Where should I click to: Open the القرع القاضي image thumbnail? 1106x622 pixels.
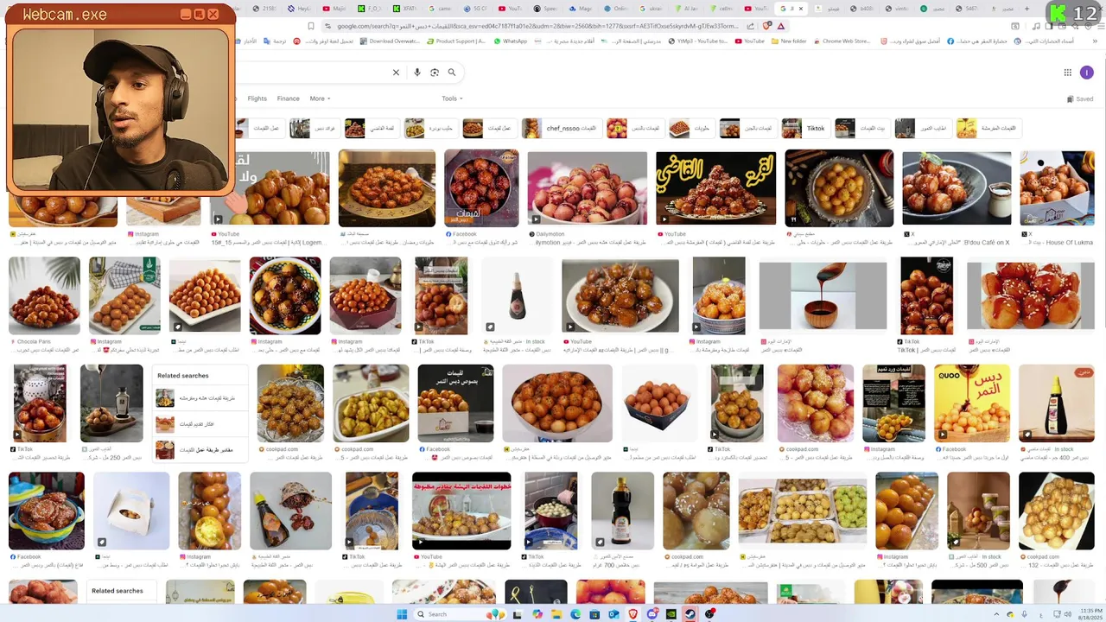pyautogui.click(x=715, y=187)
